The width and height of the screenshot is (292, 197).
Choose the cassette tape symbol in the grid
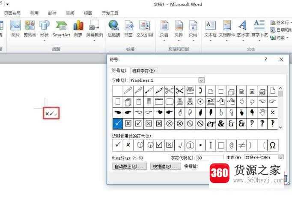click(x=211, y=102)
